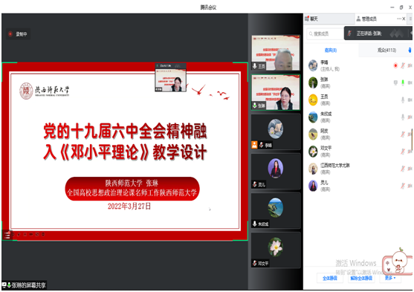Select 张琳's video thumbnail in side strip
This screenshot has width=414, height=292.
[276, 92]
